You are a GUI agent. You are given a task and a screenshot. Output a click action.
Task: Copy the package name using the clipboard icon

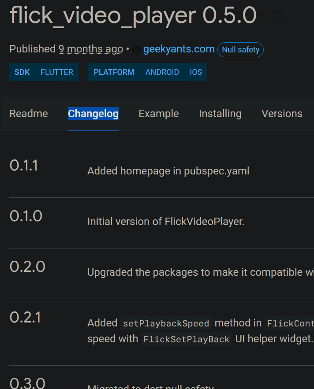pos(277,16)
